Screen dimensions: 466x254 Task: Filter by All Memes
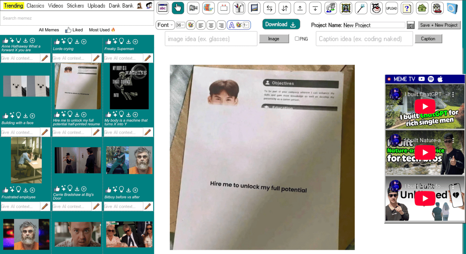(49, 30)
